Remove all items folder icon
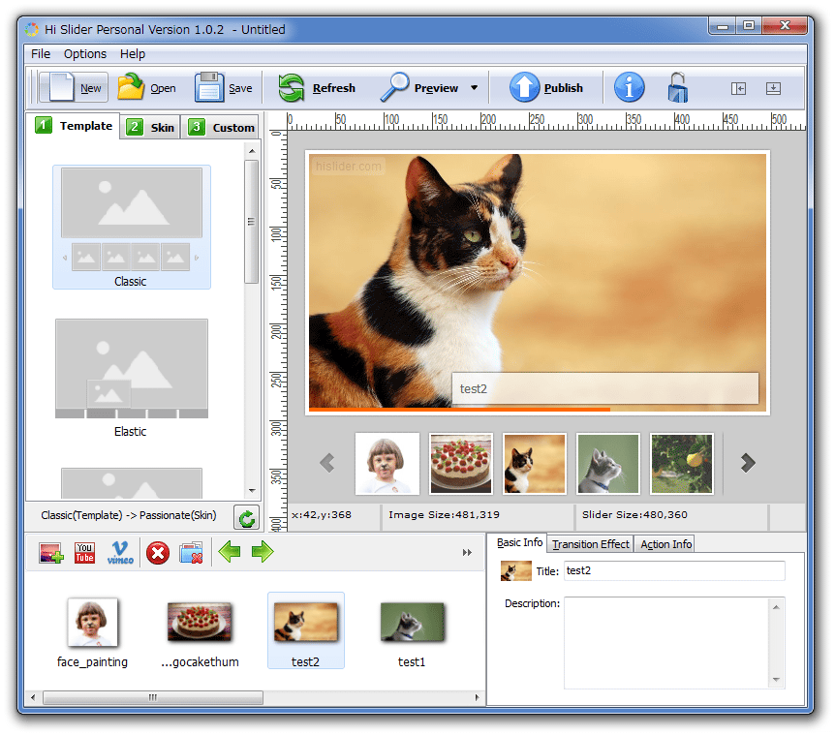The width and height of the screenshot is (835, 735). coord(191,552)
